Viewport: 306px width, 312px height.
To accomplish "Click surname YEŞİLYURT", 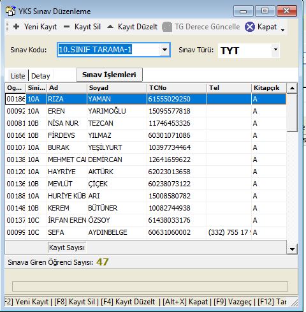I will tap(105, 147).
